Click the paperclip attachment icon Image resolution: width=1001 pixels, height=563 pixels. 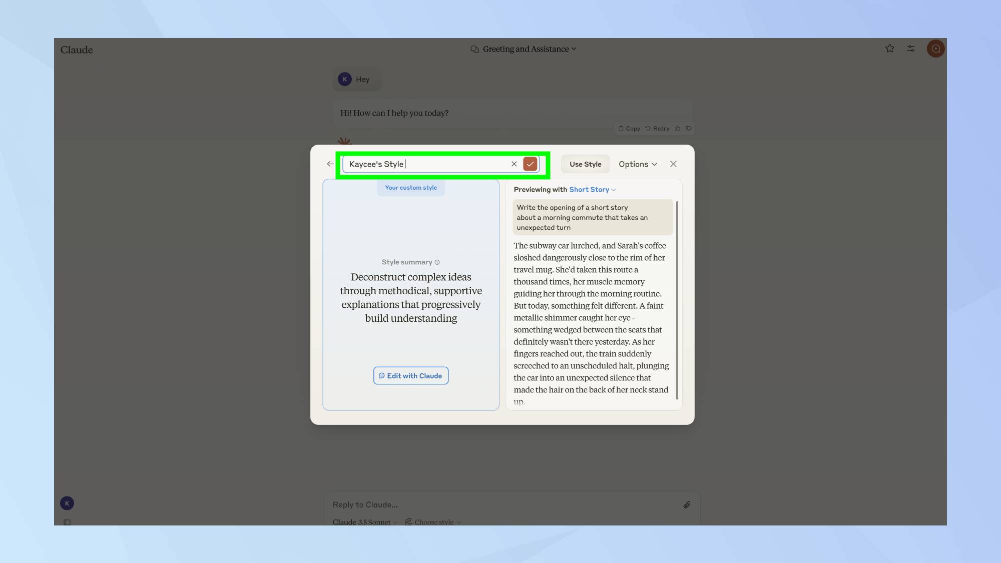pyautogui.click(x=687, y=504)
